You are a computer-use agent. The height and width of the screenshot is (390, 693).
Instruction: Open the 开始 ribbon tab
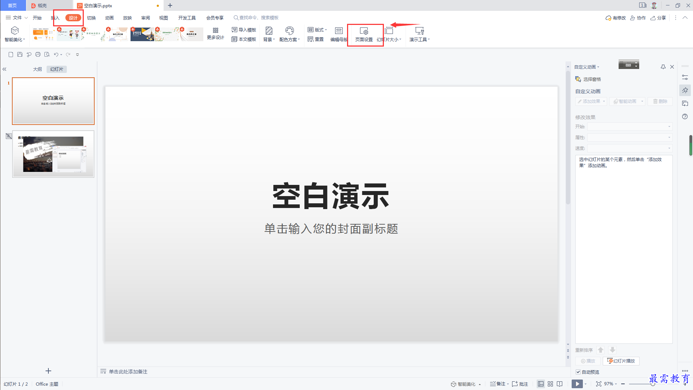coord(37,18)
